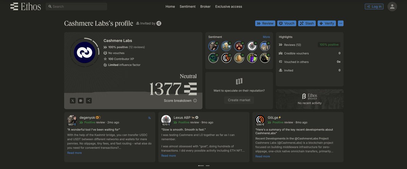Viewport: 407px width, 169px height.
Task: Open Lexus ABP profile name link
Action: coord(182,118)
